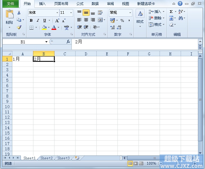Click the Copy icon
The width and height of the screenshot is (205, 169).
tap(19, 20)
